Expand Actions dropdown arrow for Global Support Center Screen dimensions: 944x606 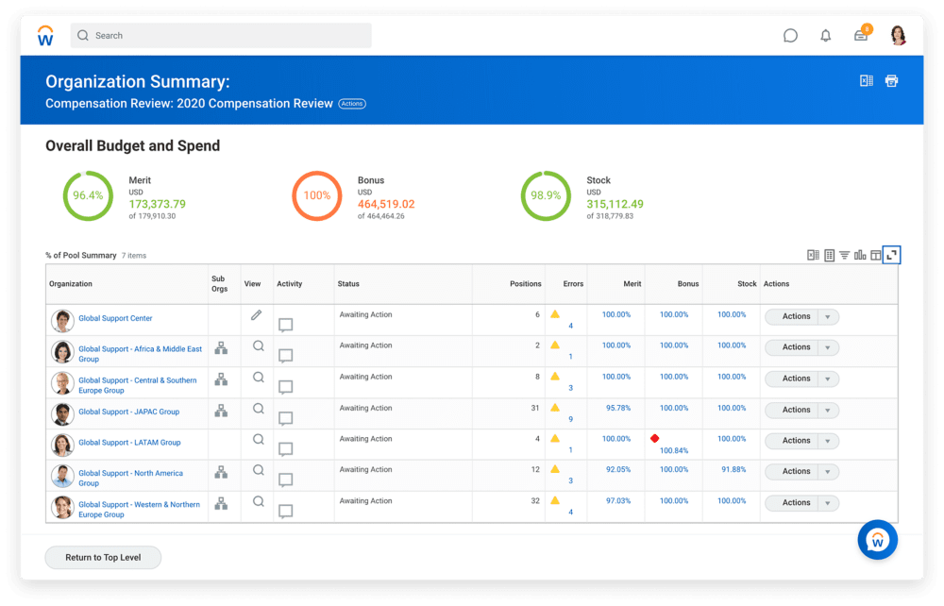coord(828,317)
